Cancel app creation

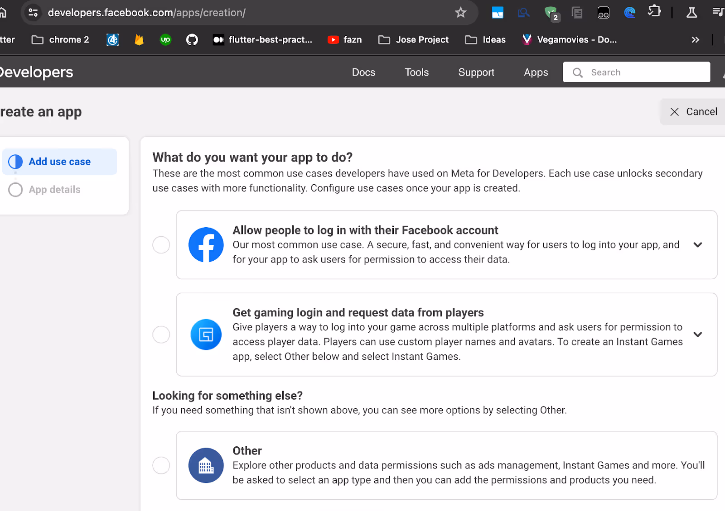(x=693, y=112)
